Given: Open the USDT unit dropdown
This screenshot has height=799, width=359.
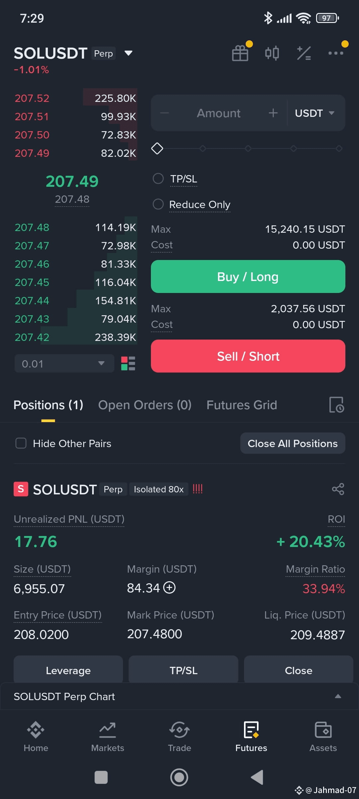Looking at the screenshot, I should [x=314, y=113].
